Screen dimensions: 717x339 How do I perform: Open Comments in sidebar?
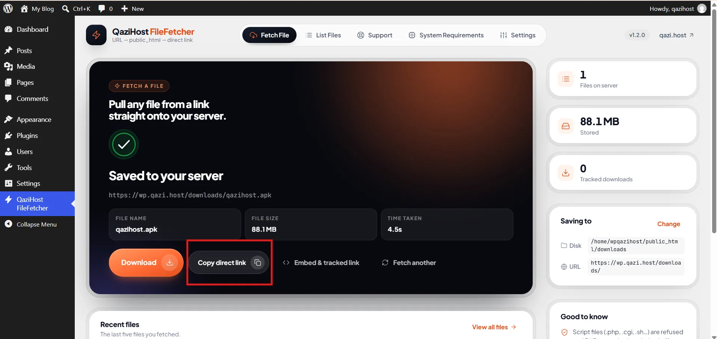[37, 98]
